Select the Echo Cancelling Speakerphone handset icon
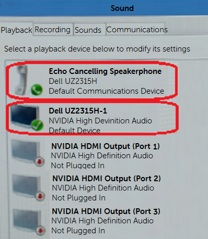This screenshot has height=239, width=208. [x=22, y=80]
